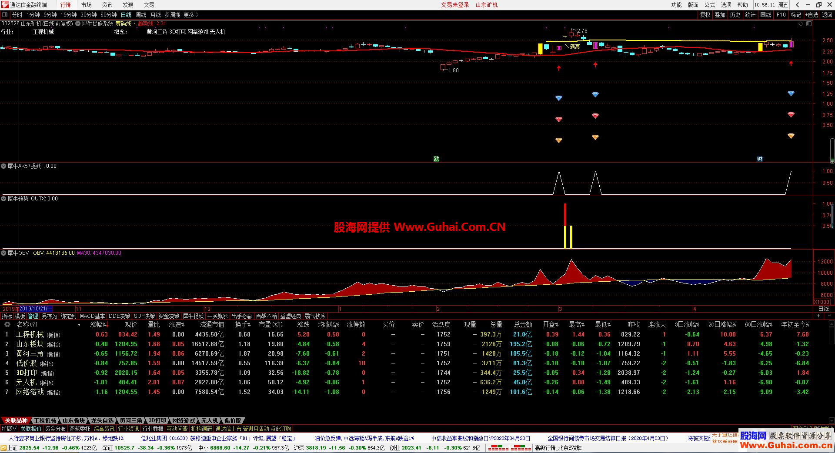Open the table settings gear icon
This screenshot has height=453, width=835.
tap(7, 325)
